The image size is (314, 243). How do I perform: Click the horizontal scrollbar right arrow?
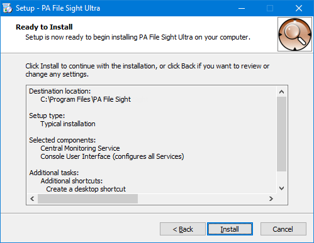(271, 198)
